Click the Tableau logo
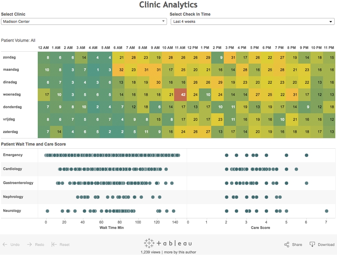Screen dimensions: 337x255 click(168, 243)
